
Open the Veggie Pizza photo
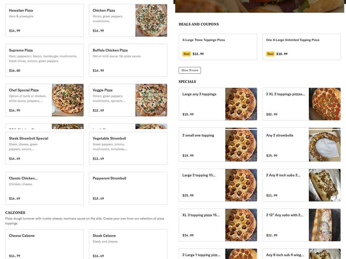coord(151,100)
